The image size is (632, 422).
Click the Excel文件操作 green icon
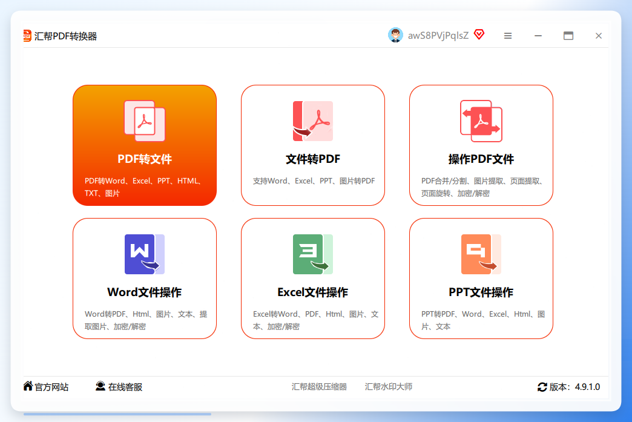[313, 254]
